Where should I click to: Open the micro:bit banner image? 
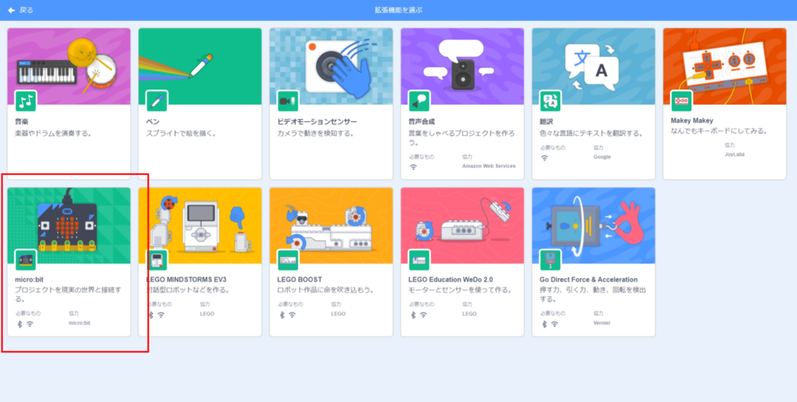(68, 225)
